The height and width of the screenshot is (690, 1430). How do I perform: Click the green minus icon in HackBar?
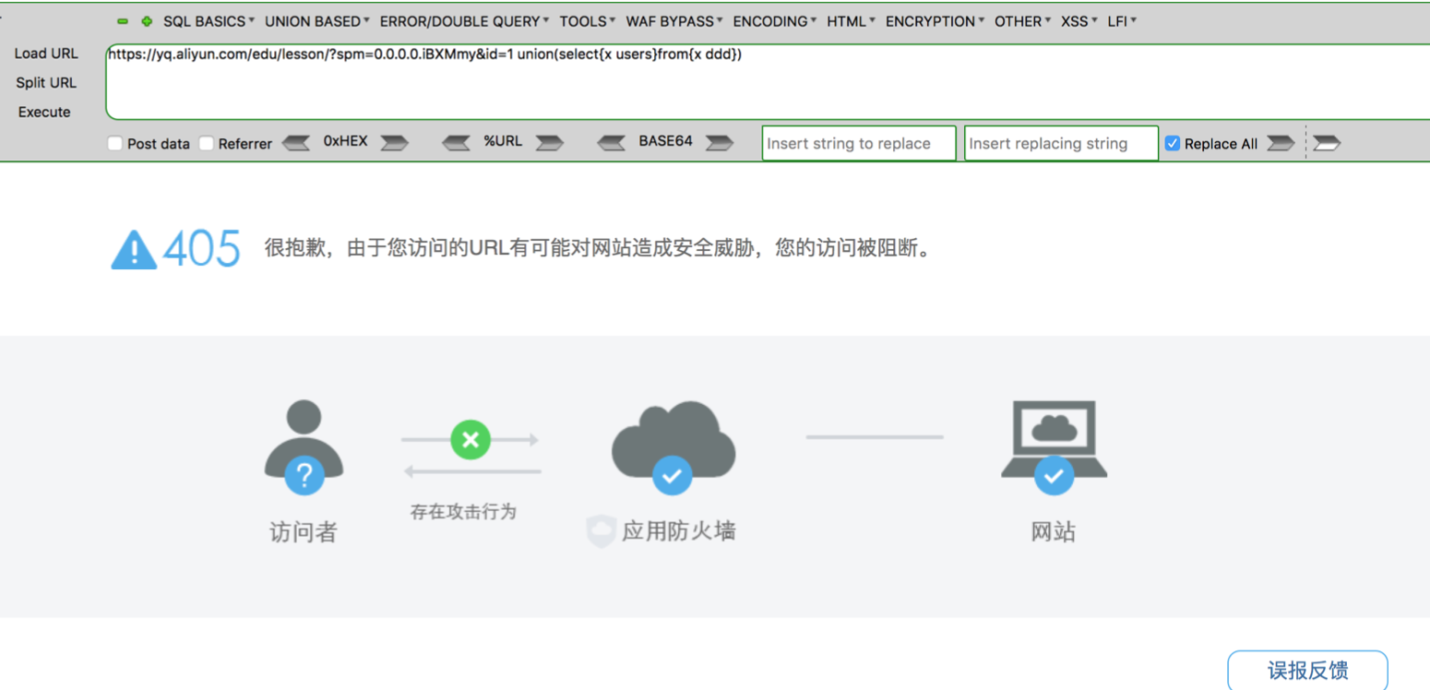point(123,21)
